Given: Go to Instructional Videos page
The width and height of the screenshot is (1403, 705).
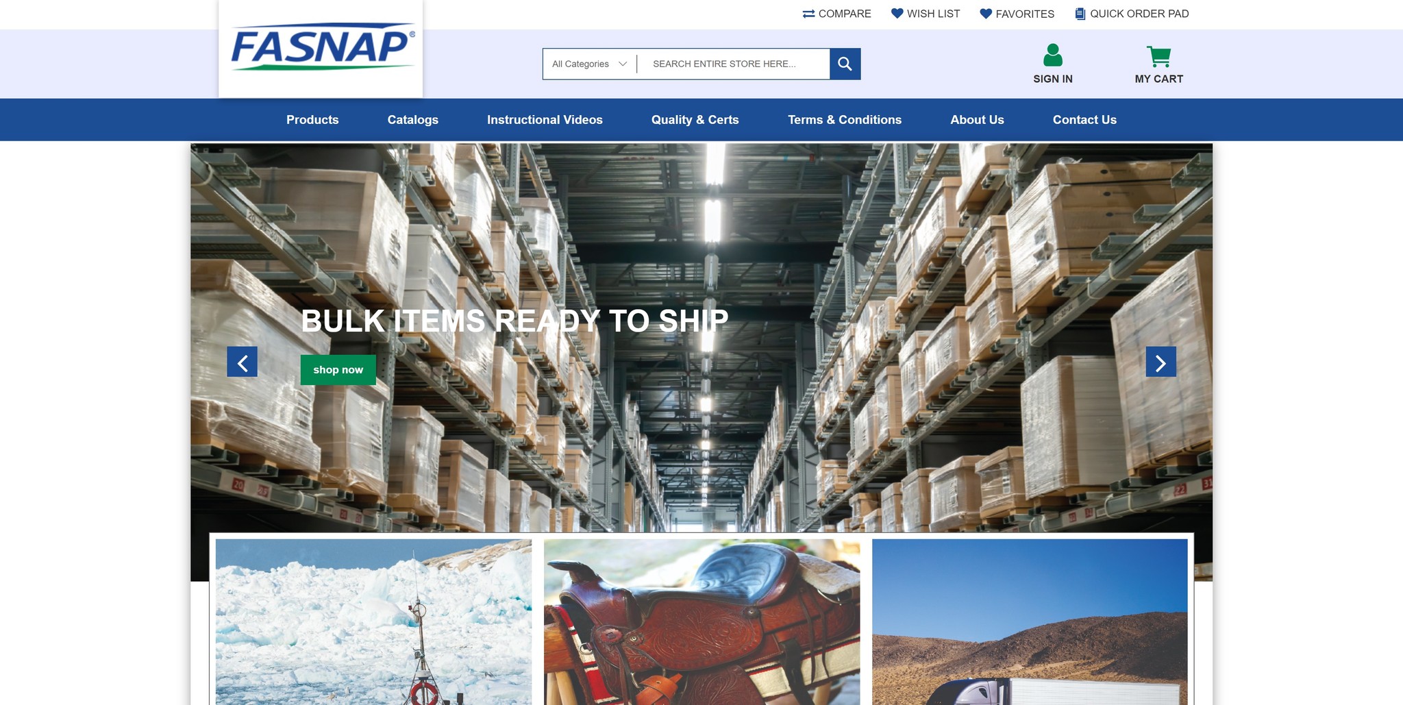Looking at the screenshot, I should [x=545, y=120].
